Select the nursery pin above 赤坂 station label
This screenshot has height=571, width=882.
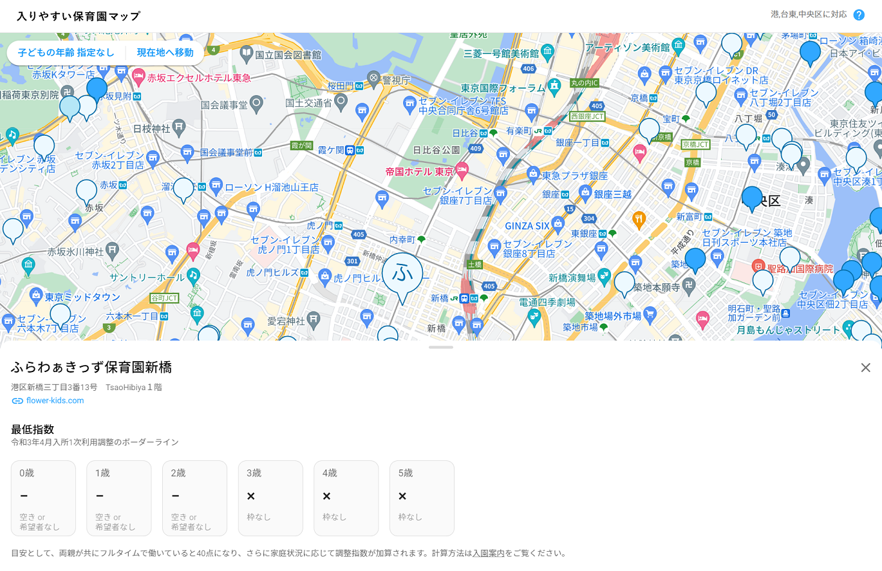[x=86, y=192]
